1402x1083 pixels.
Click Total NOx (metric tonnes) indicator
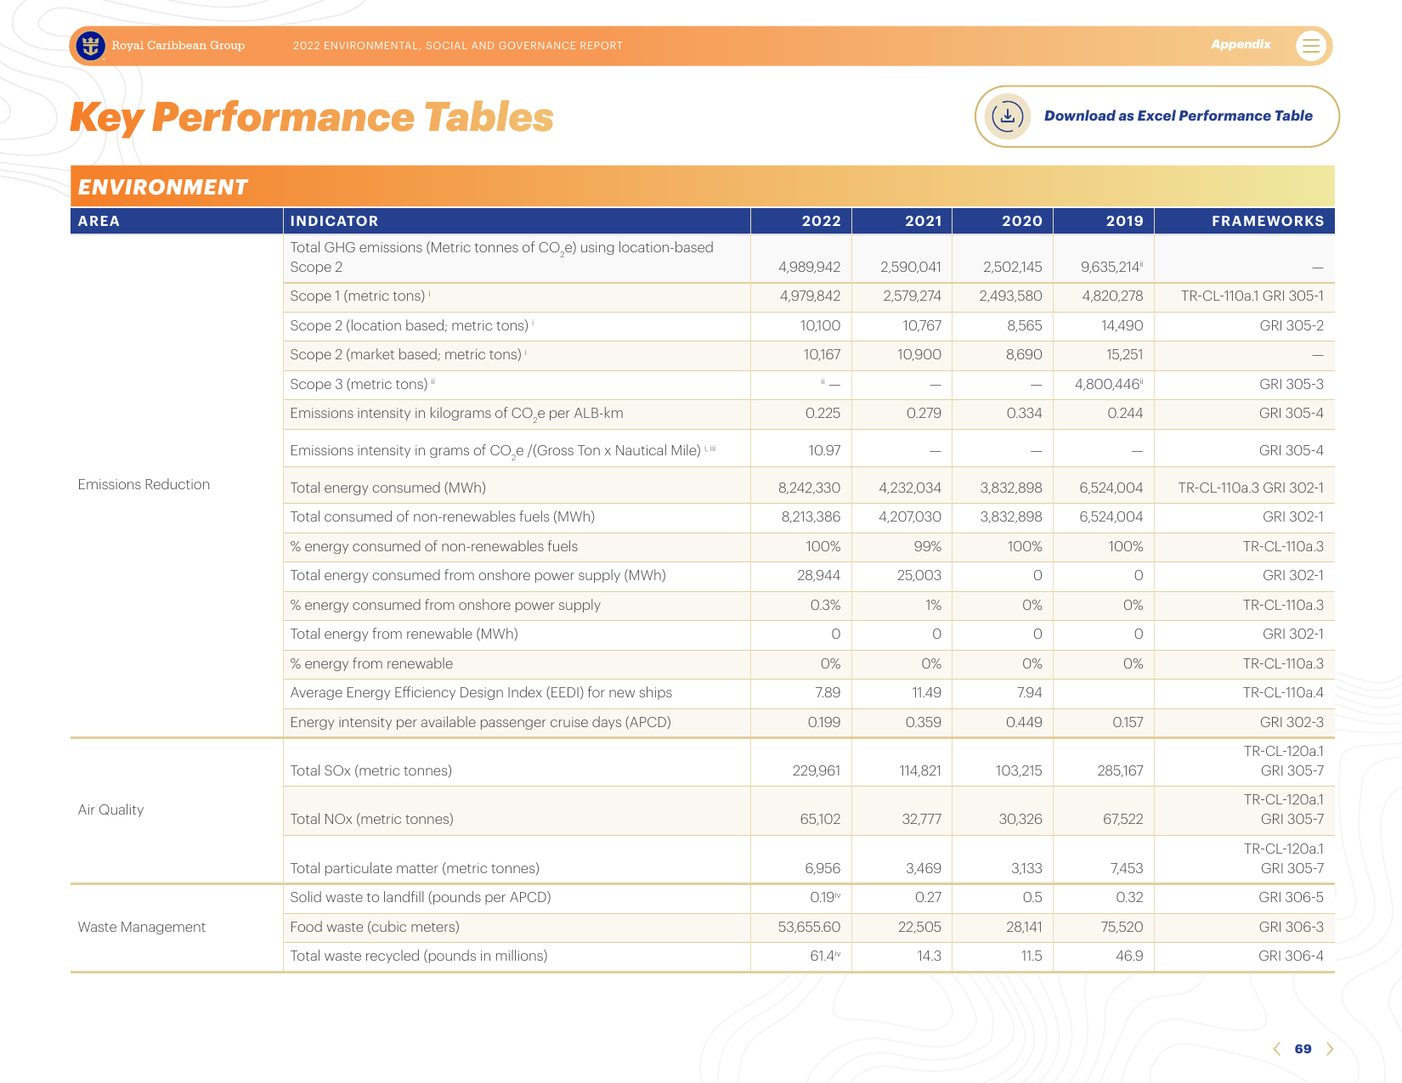371,819
